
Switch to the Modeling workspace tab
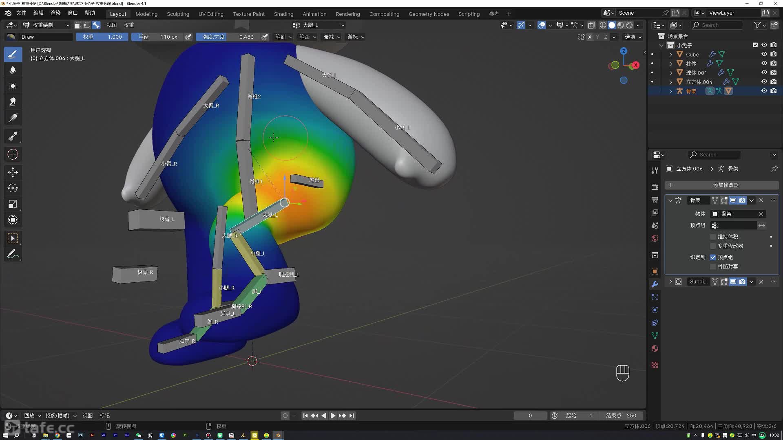click(146, 14)
